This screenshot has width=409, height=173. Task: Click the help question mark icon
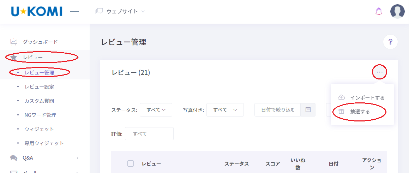click(390, 42)
